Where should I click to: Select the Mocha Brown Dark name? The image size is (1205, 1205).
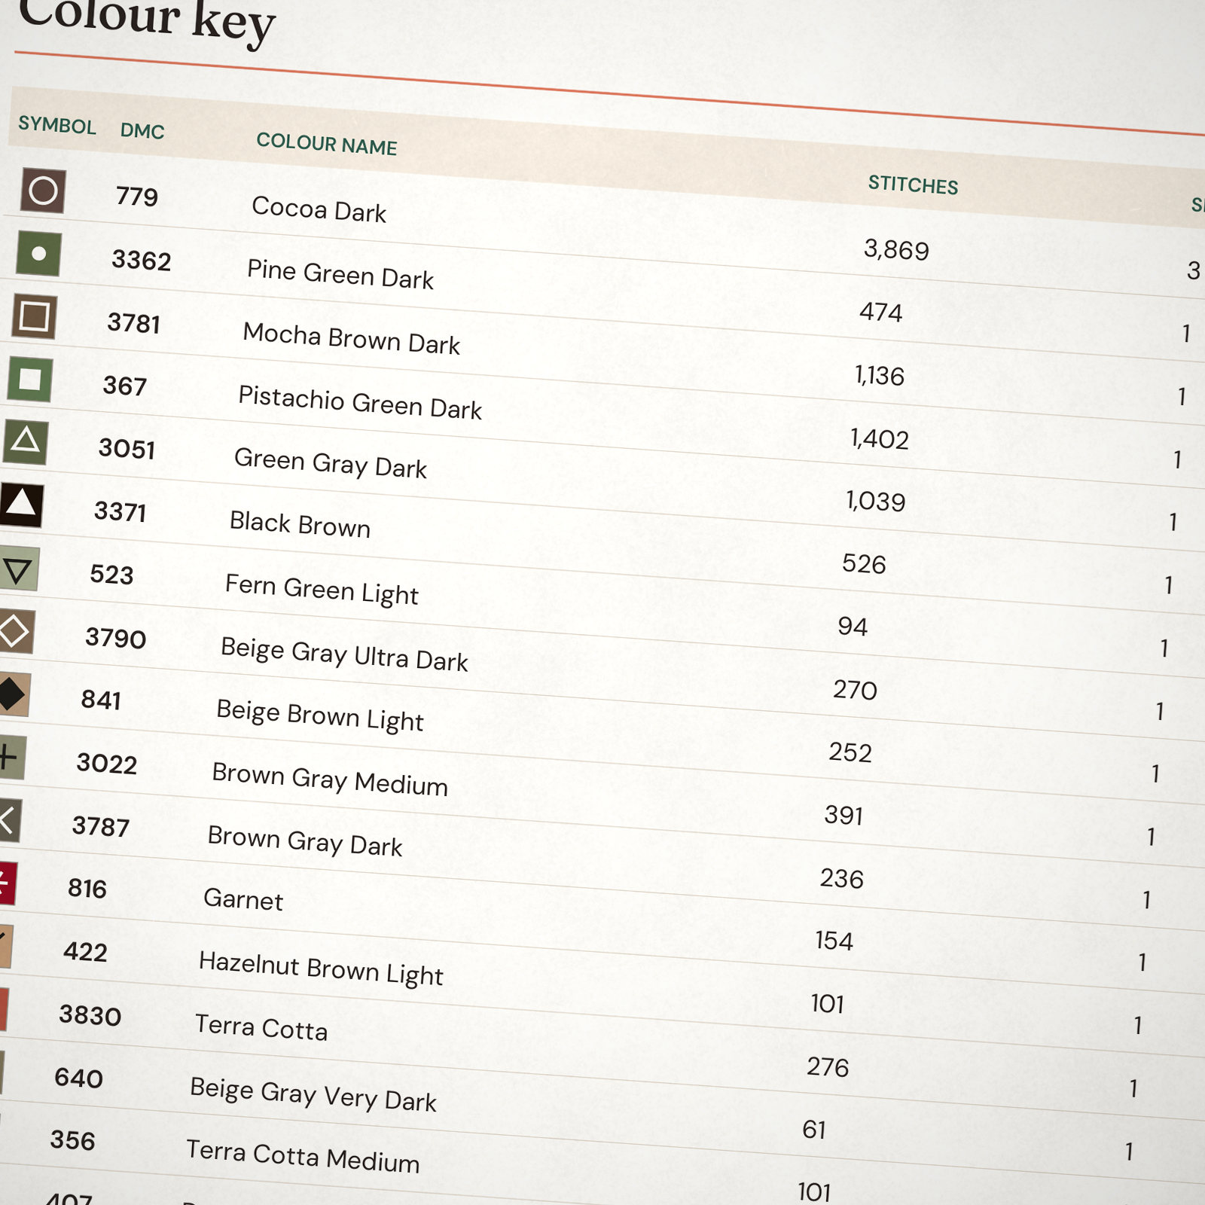(352, 338)
